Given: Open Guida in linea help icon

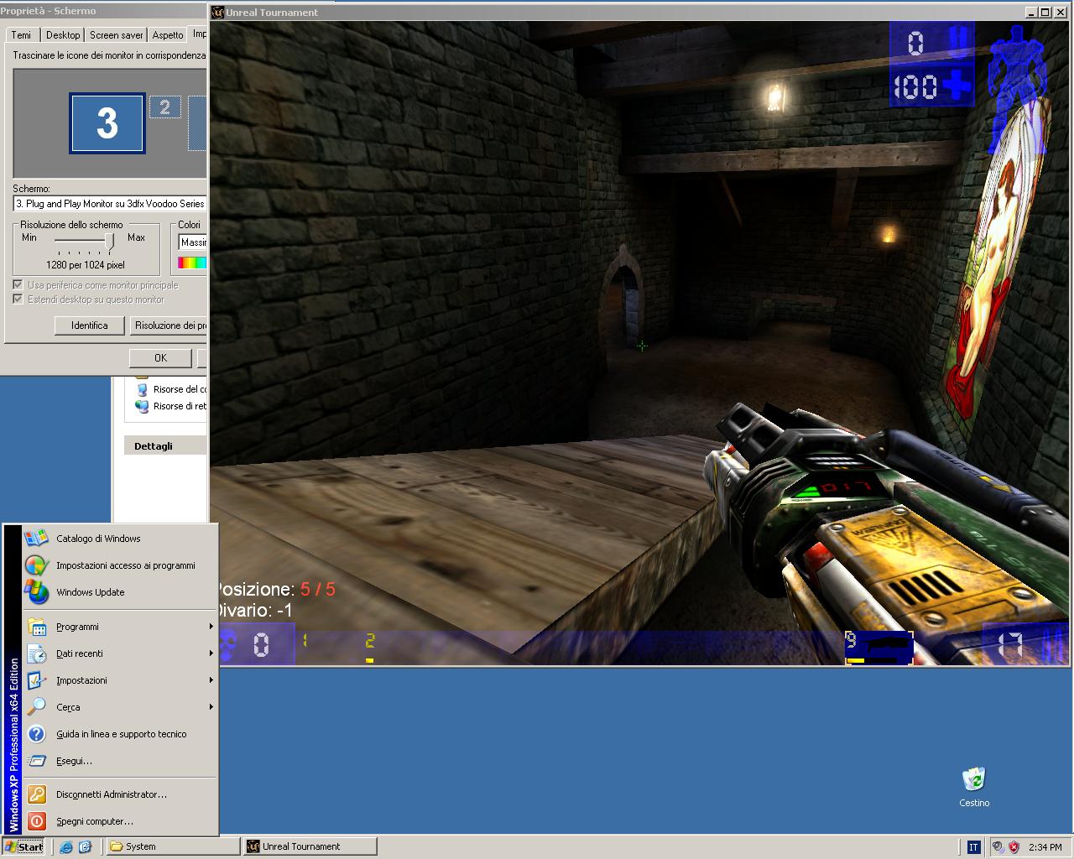Looking at the screenshot, I should click(36, 734).
